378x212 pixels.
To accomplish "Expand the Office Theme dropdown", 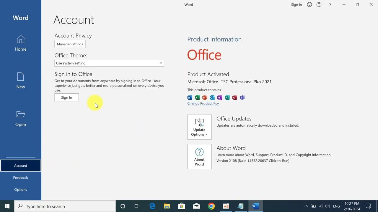I will click(x=109, y=63).
